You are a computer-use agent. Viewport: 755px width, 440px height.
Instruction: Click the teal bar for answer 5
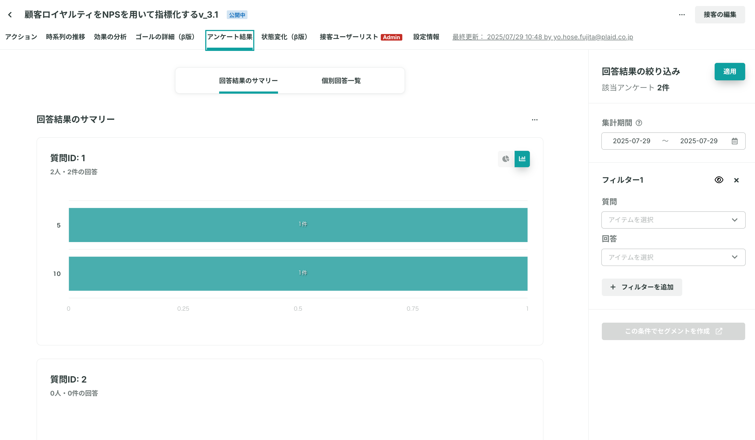point(298,225)
